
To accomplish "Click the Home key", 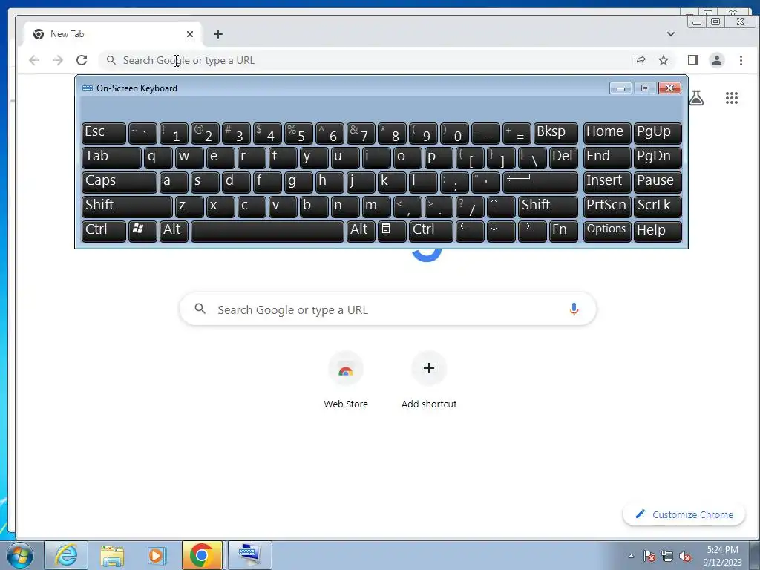I will pyautogui.click(x=607, y=133).
